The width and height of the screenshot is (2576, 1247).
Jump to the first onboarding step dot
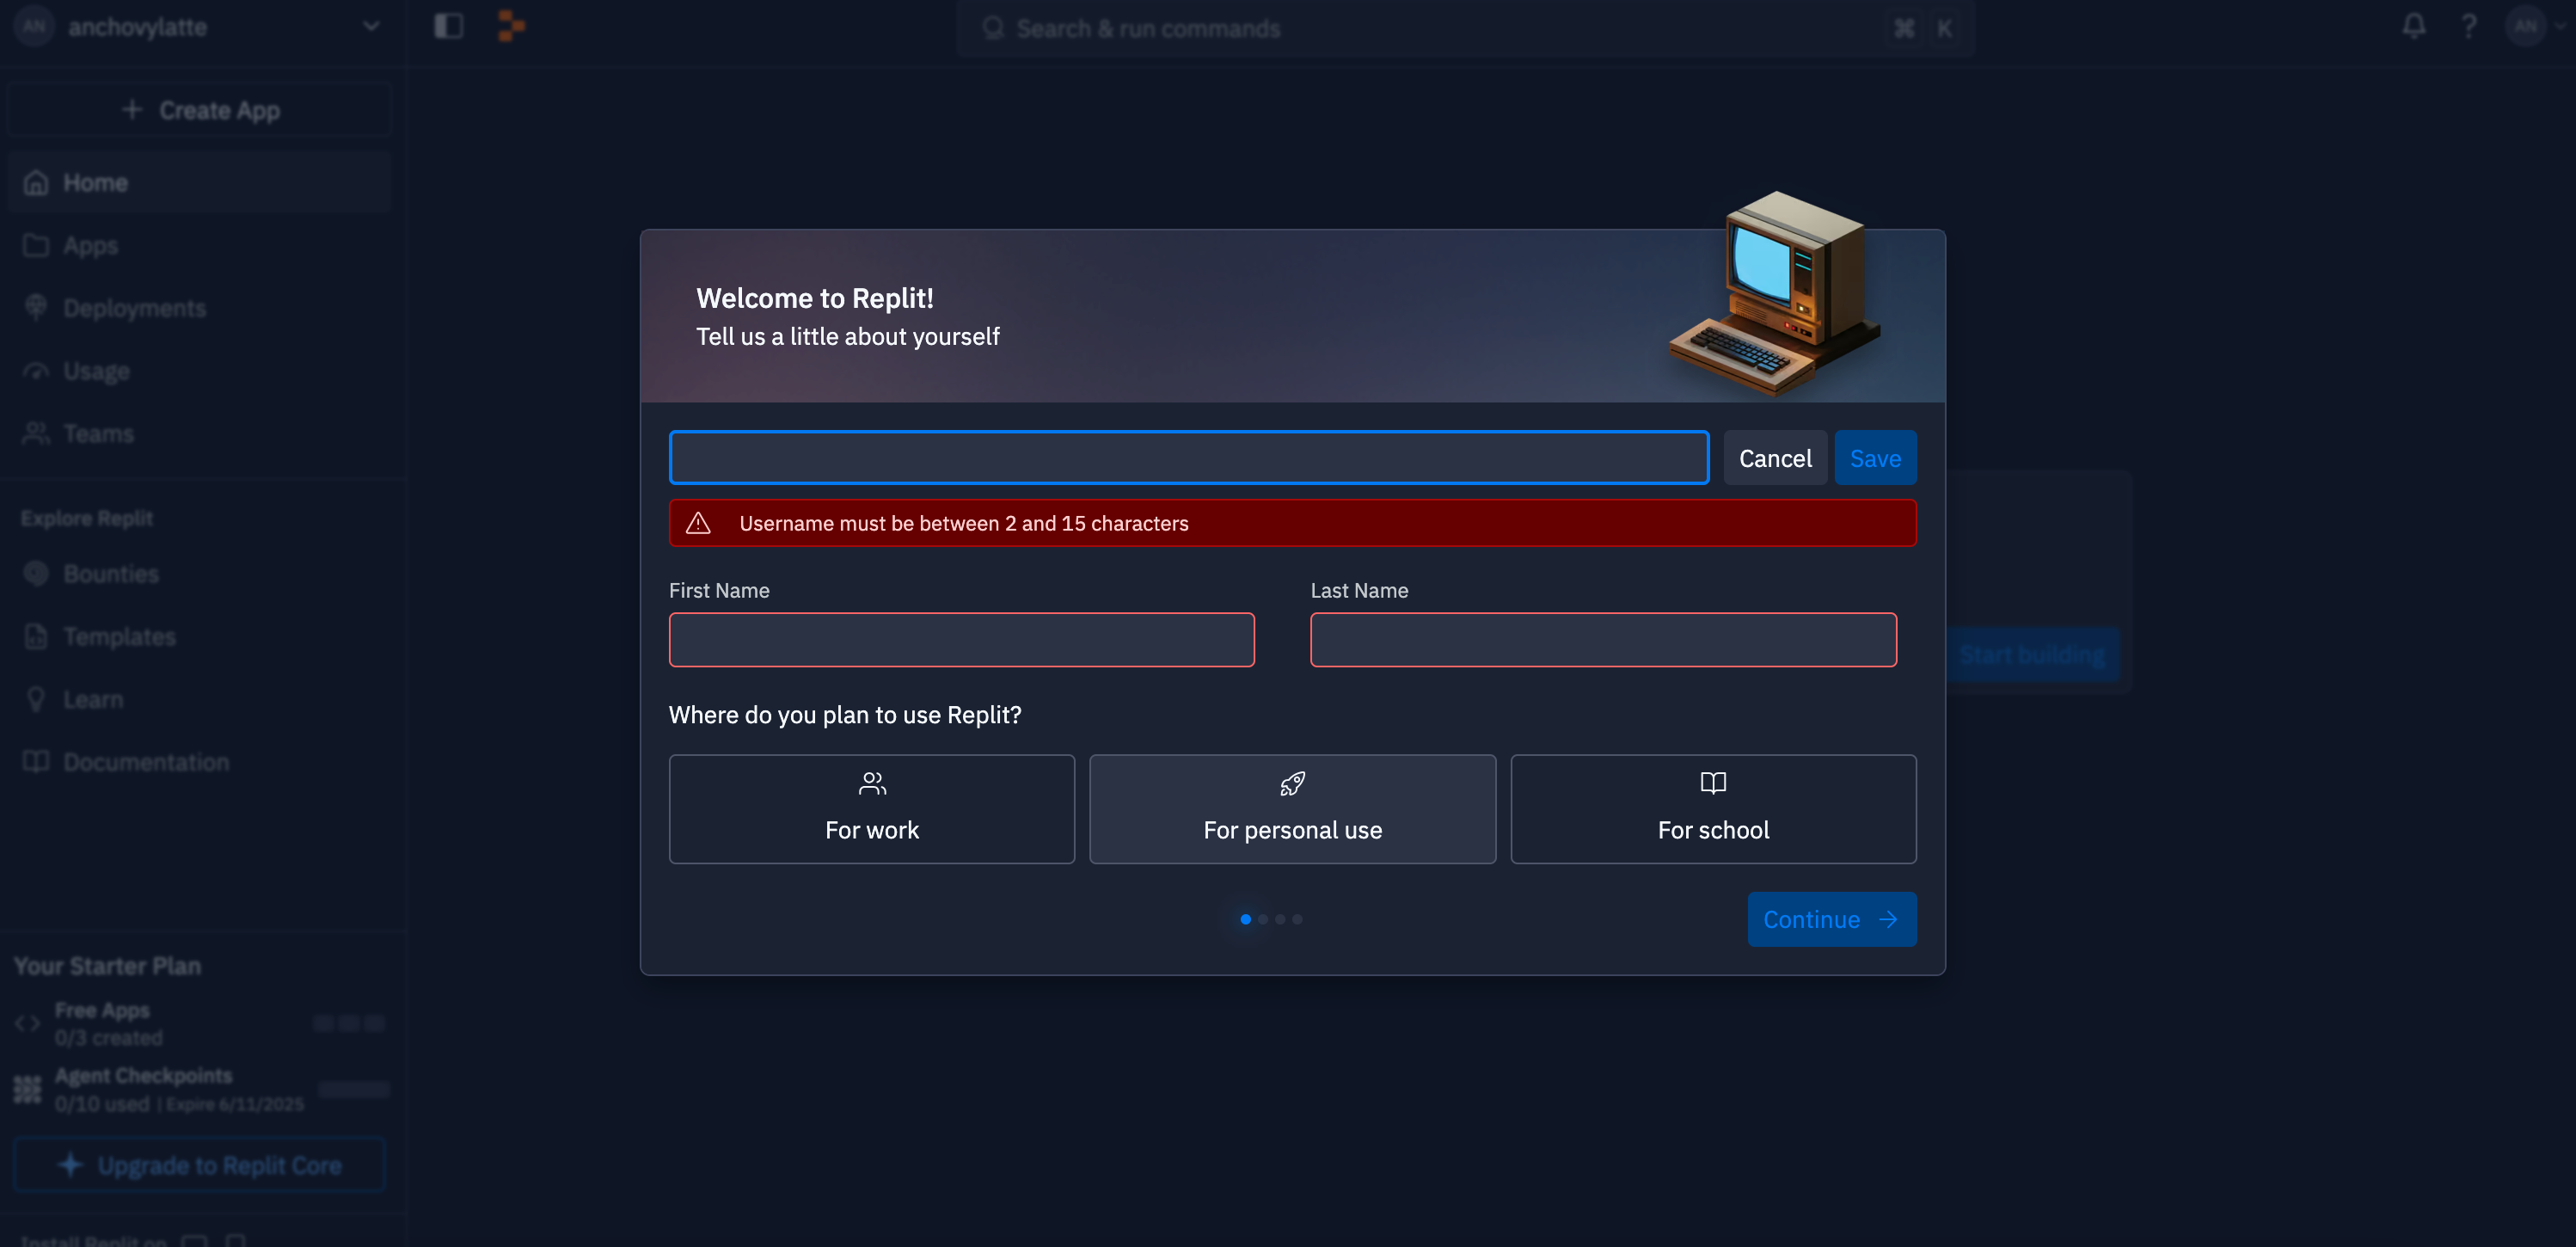[x=1245, y=919]
